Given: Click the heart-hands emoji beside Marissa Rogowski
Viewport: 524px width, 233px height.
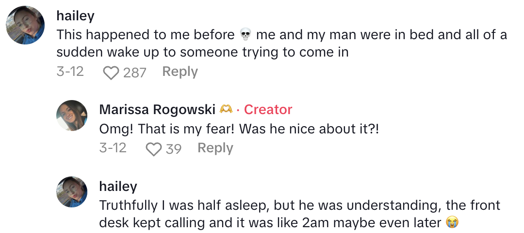Looking at the screenshot, I should [x=226, y=110].
